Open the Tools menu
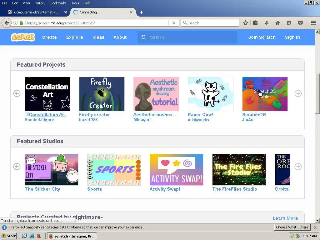The height and width of the screenshot is (240, 320). pos(75,3)
